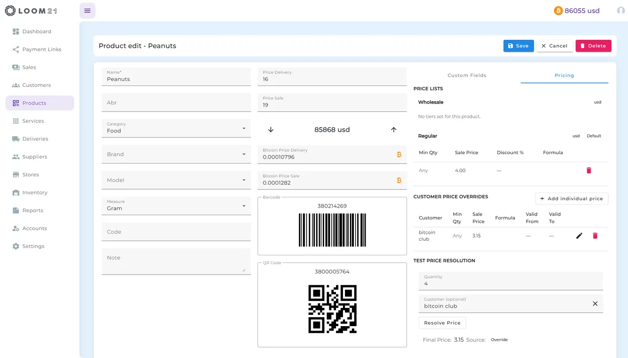
Task: Click the Settings gear icon
Action: 16,246
